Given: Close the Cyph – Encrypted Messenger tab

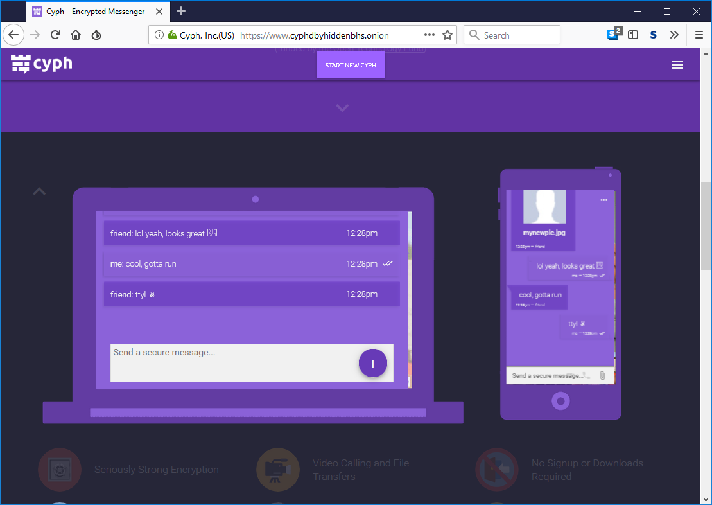Looking at the screenshot, I should (x=159, y=12).
